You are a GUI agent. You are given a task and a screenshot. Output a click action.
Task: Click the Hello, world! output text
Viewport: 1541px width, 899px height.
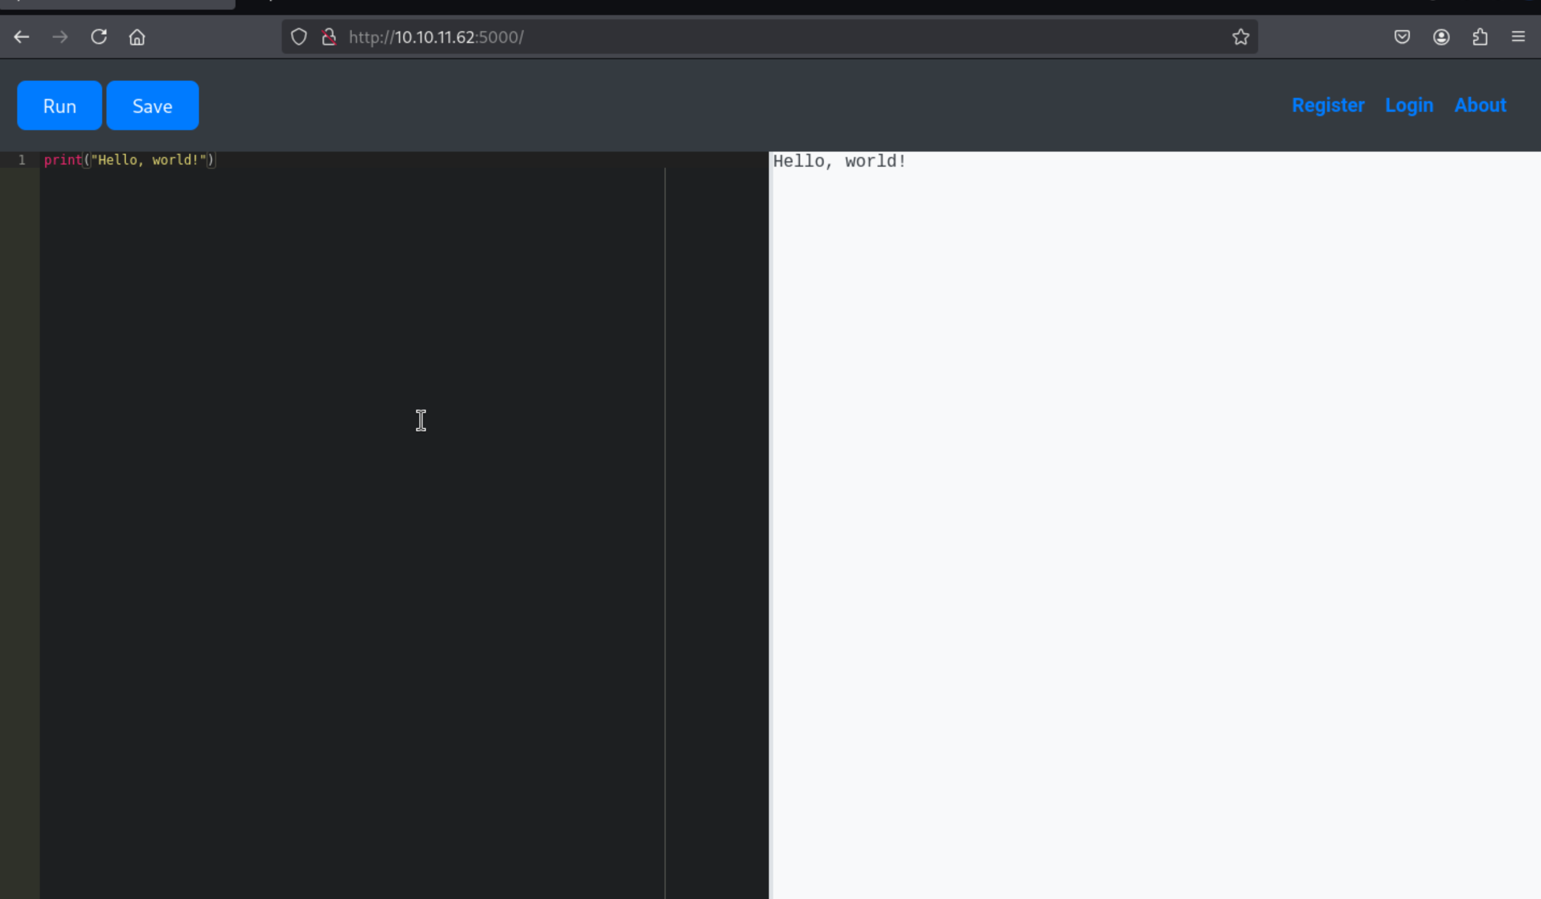(839, 161)
